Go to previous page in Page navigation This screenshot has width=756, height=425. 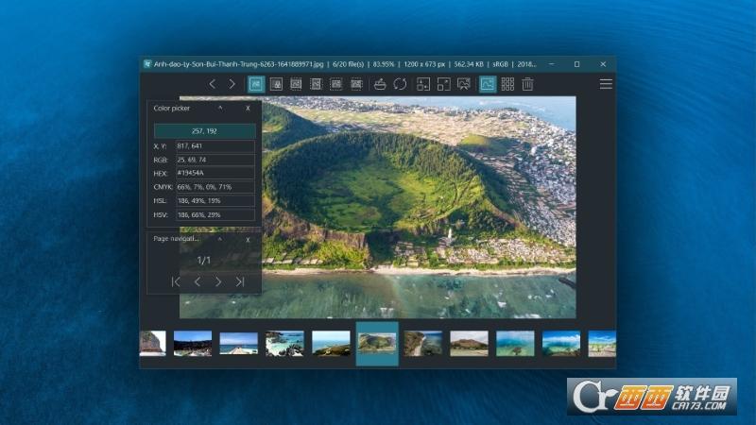pyautogui.click(x=198, y=281)
